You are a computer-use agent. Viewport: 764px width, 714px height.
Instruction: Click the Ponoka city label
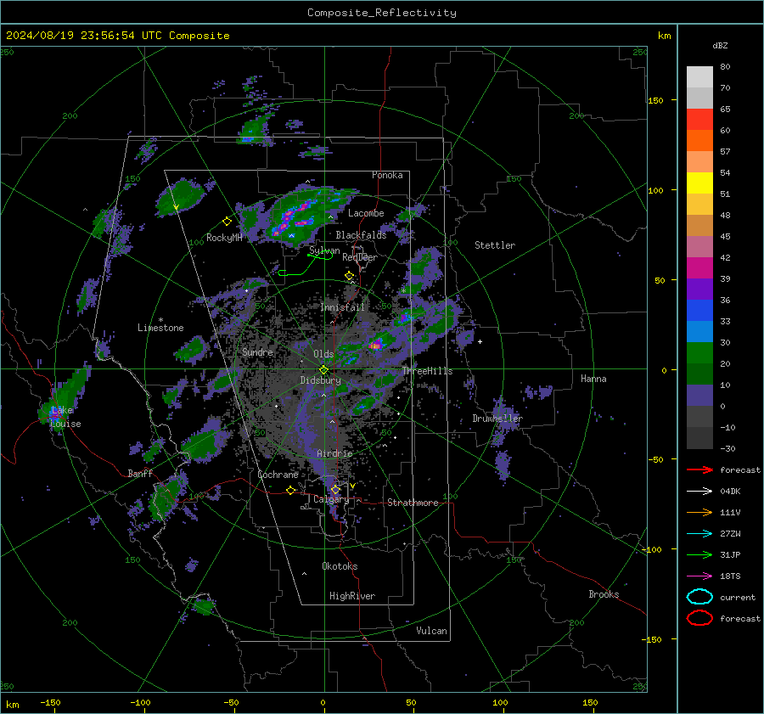(x=387, y=175)
